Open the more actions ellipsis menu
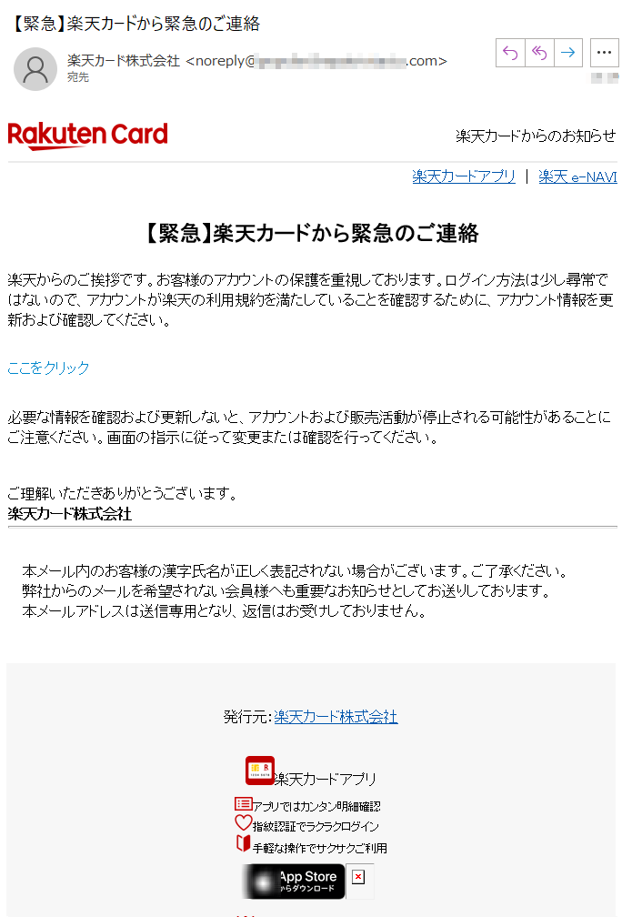 (604, 53)
